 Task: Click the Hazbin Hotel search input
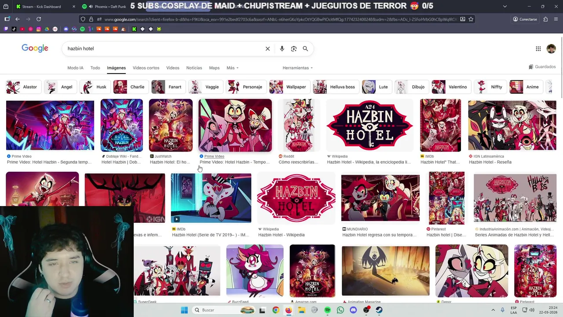coord(163,48)
